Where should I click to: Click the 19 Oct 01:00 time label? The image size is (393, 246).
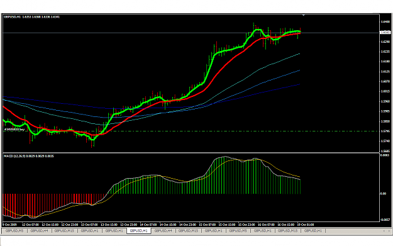point(305,225)
